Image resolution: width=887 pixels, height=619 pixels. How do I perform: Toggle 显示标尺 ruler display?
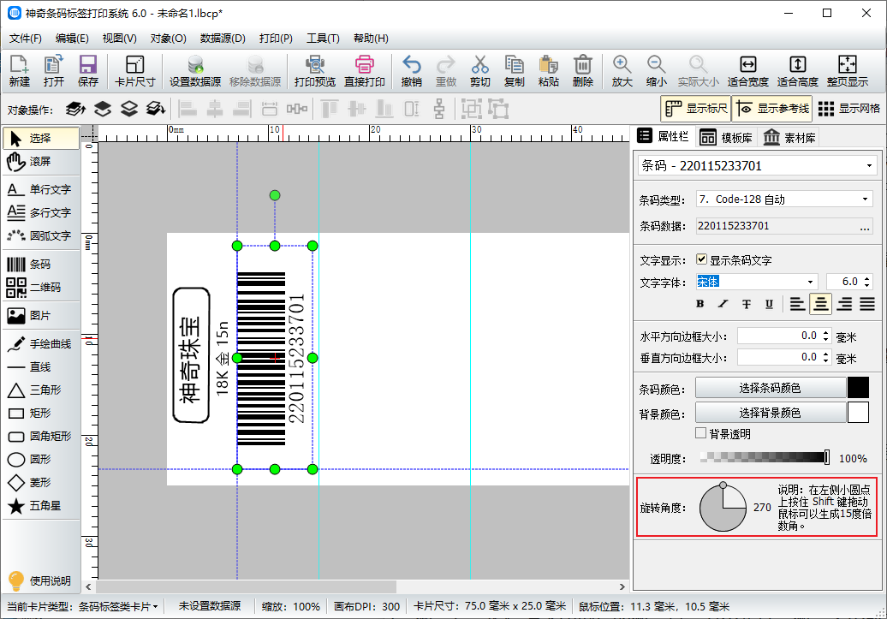(x=696, y=109)
